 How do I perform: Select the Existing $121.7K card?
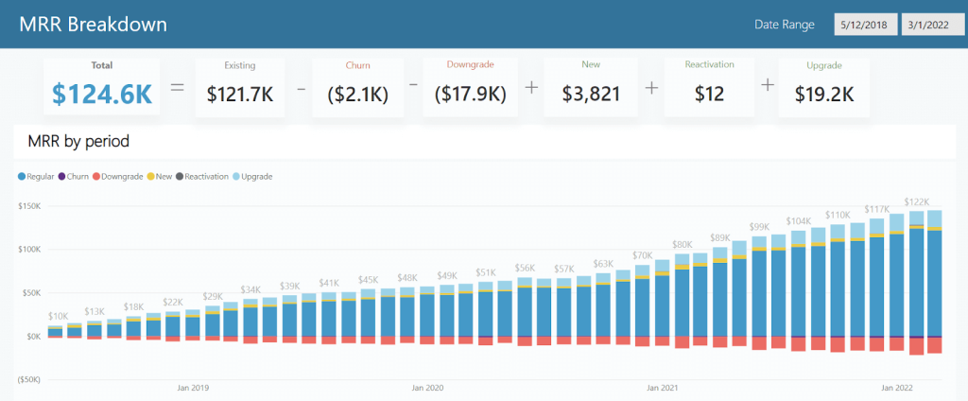[x=239, y=86]
